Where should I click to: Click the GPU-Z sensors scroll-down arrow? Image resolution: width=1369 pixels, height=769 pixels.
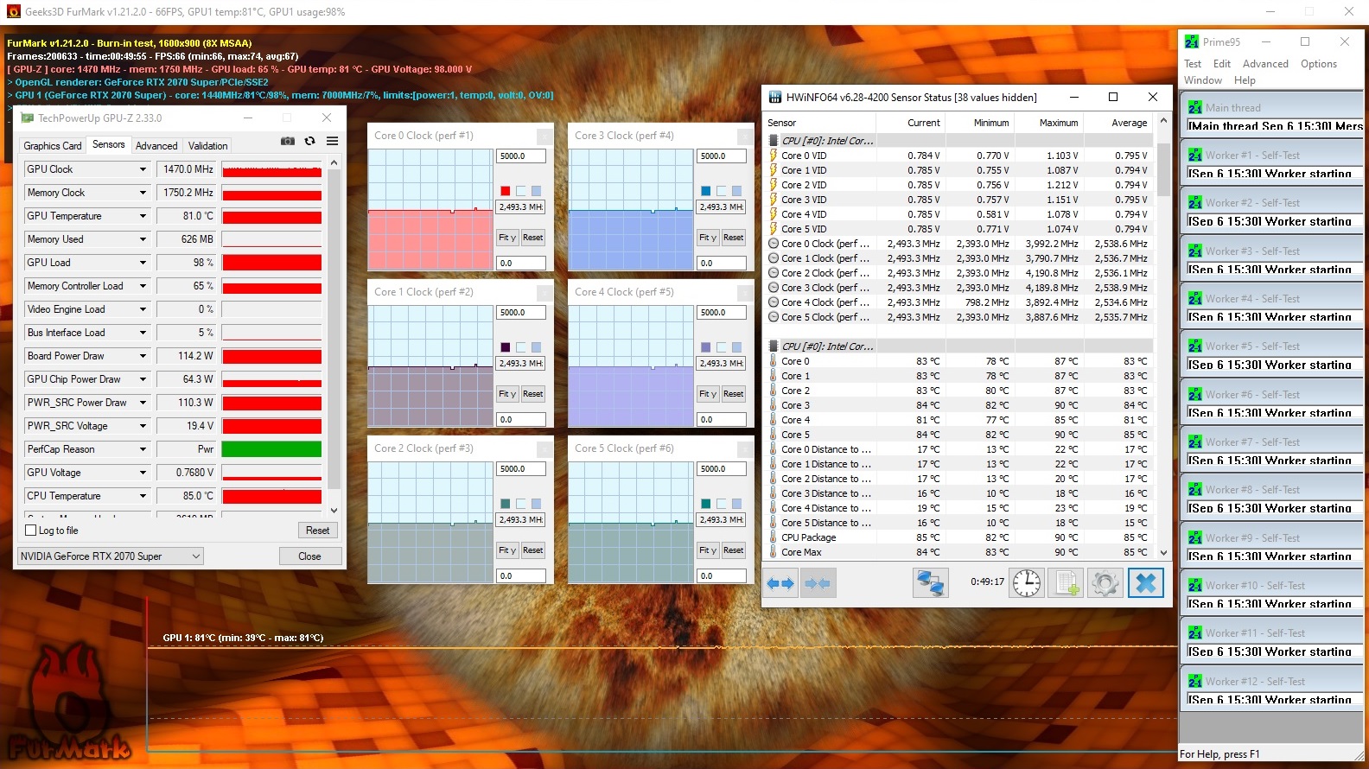334,510
